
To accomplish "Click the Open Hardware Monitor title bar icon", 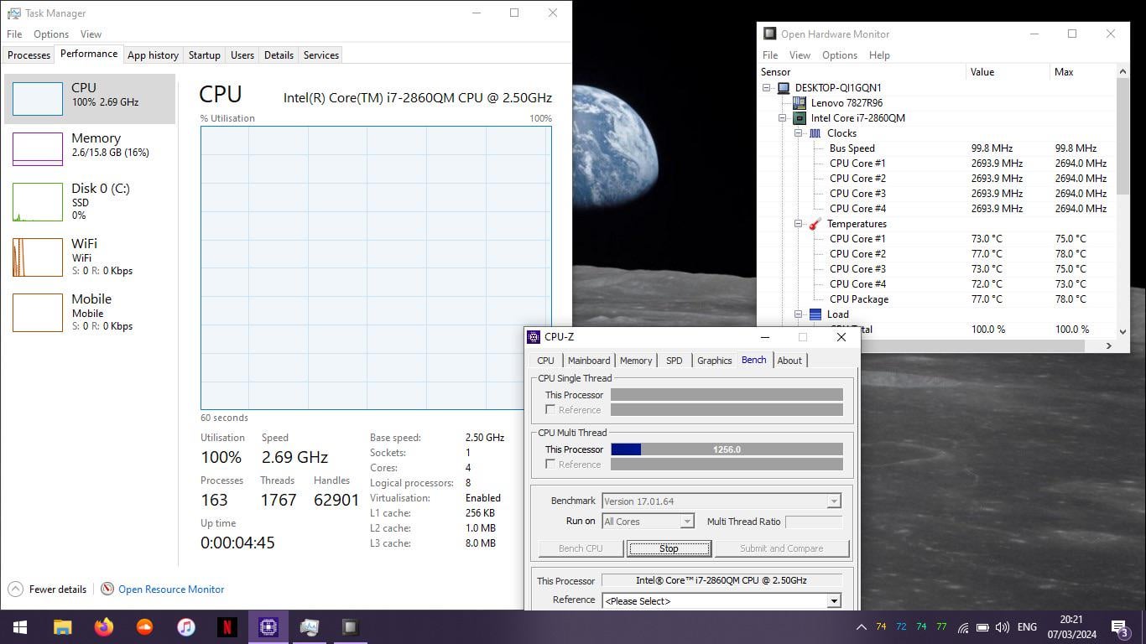I will point(769,34).
